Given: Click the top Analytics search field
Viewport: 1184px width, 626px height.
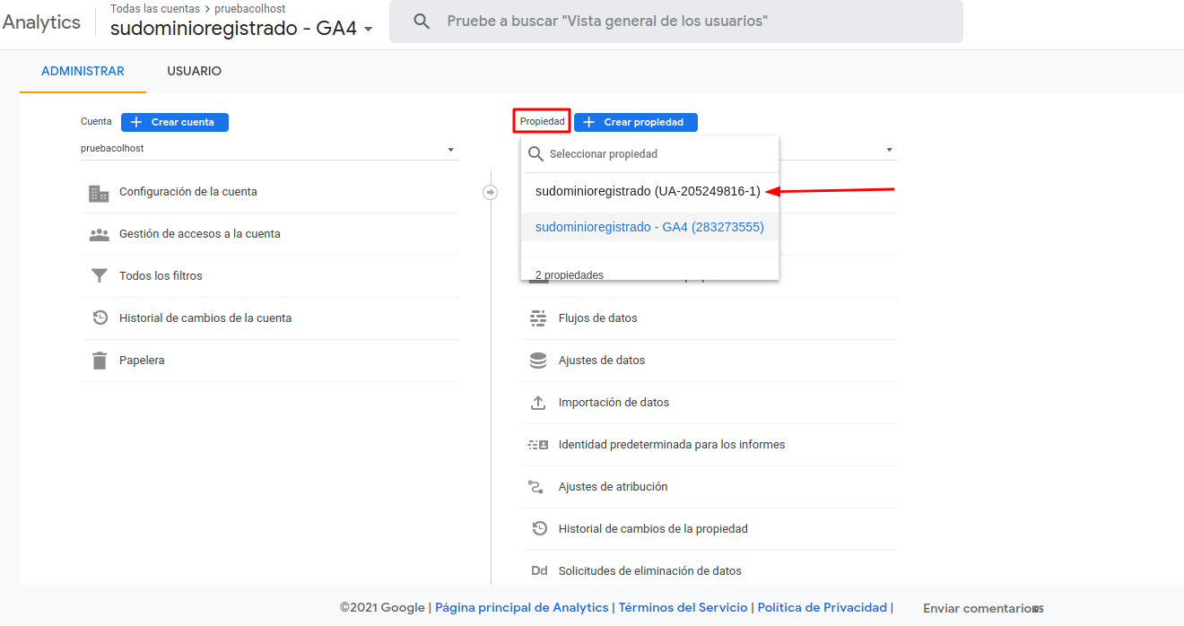Looking at the screenshot, I should [x=676, y=21].
